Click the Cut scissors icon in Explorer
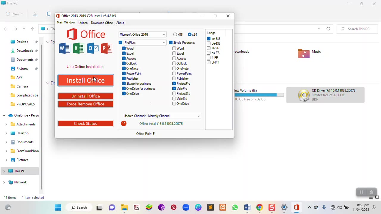Screen dimensions: 381x214 35,14
